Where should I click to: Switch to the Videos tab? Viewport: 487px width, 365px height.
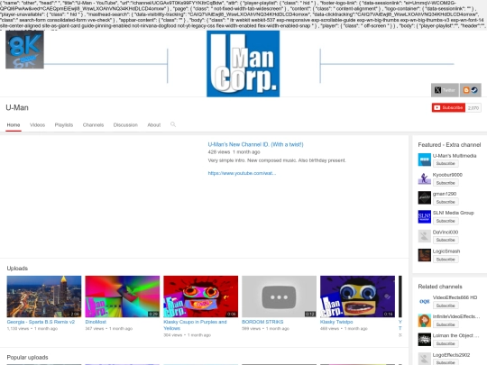37,124
